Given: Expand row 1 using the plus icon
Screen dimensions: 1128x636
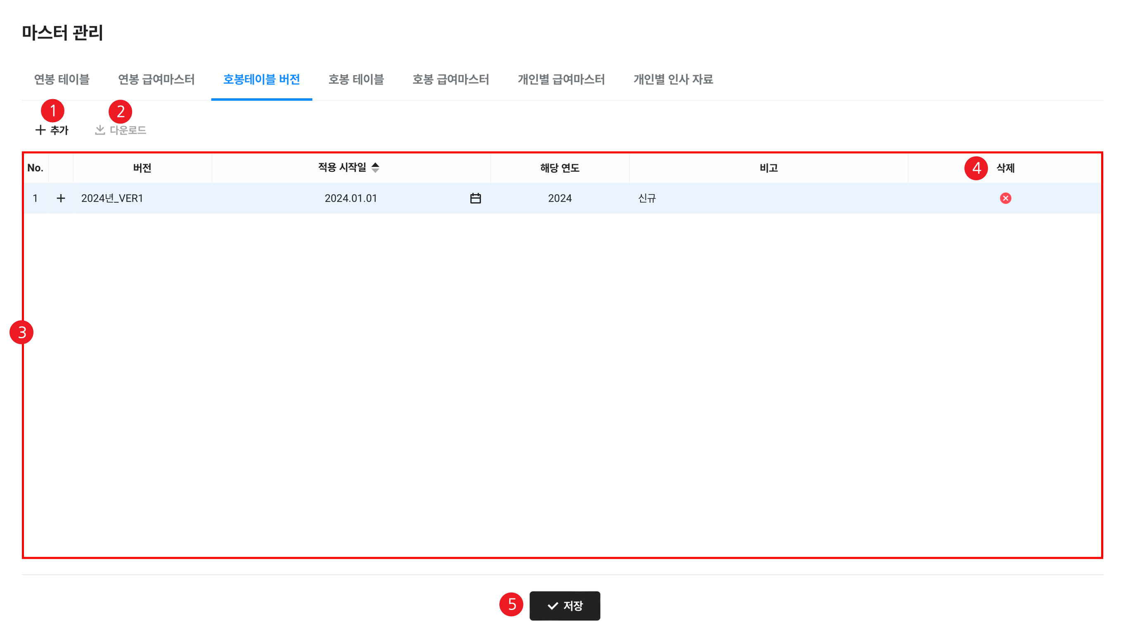Looking at the screenshot, I should [x=61, y=198].
